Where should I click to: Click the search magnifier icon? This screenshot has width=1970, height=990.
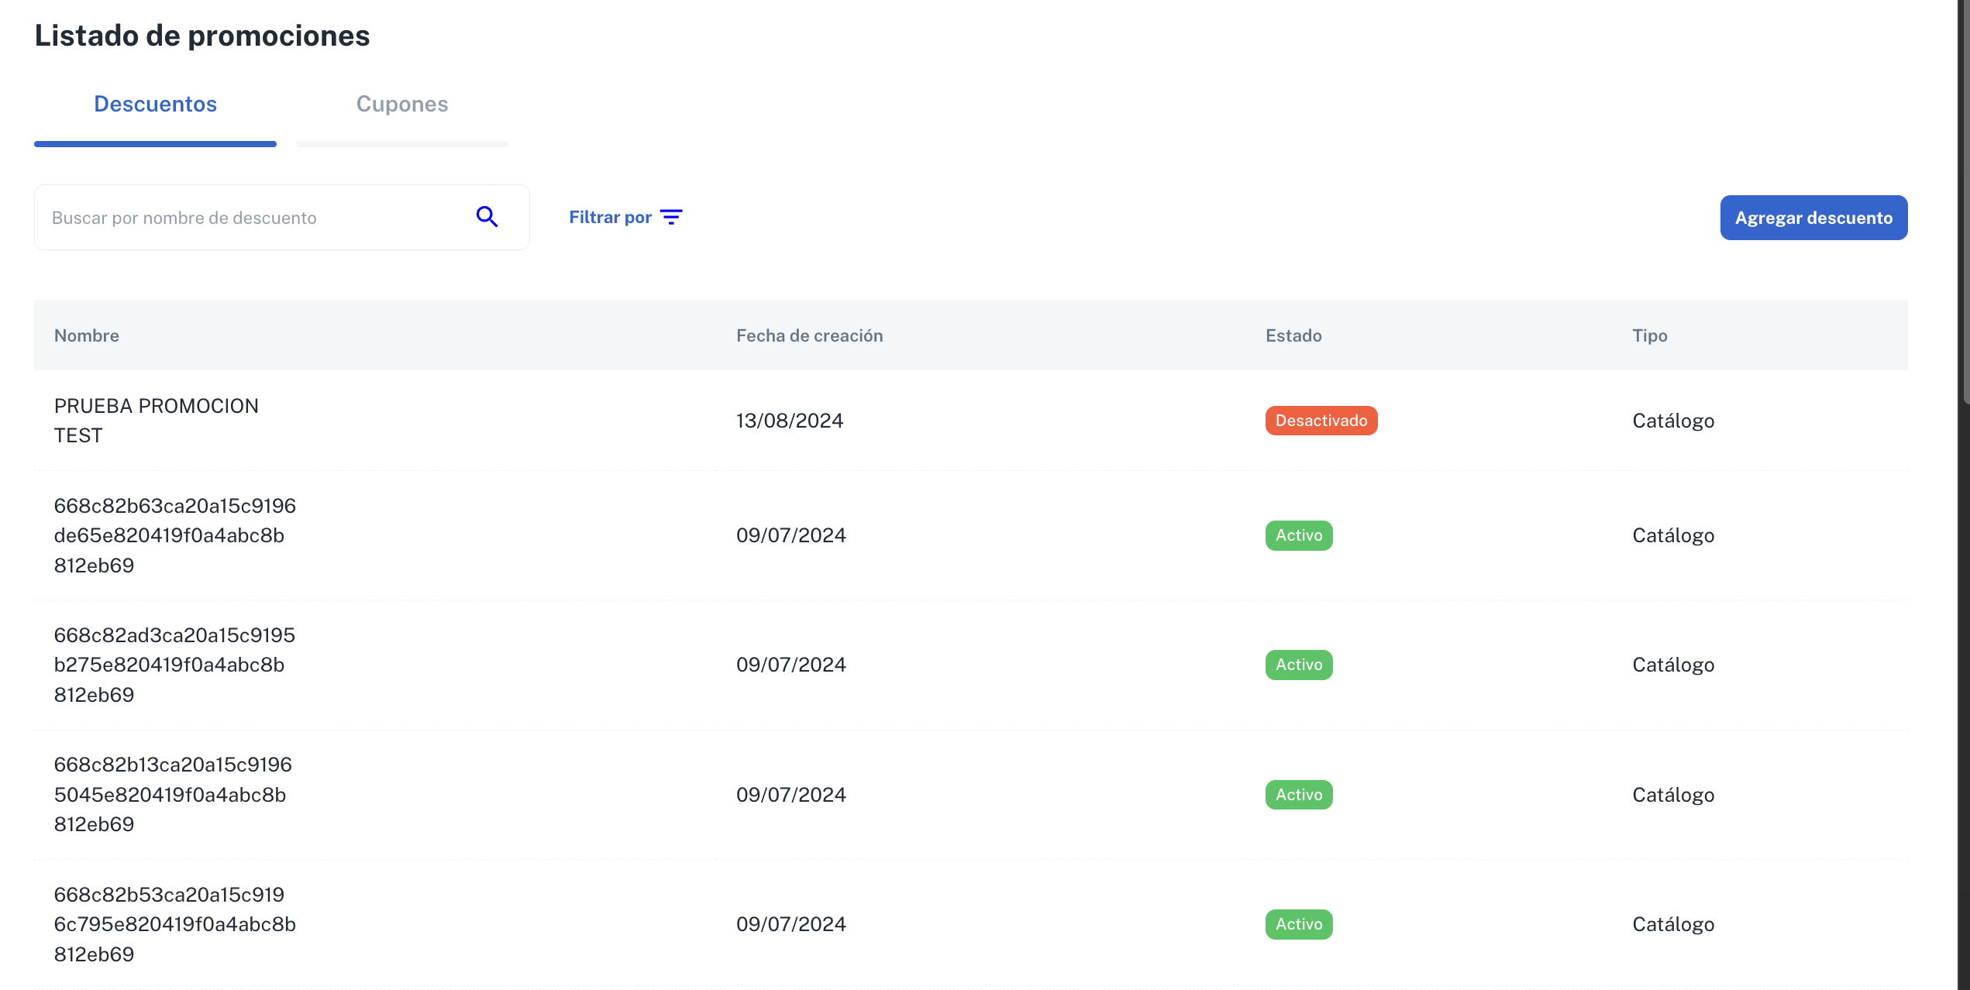pyautogui.click(x=487, y=217)
